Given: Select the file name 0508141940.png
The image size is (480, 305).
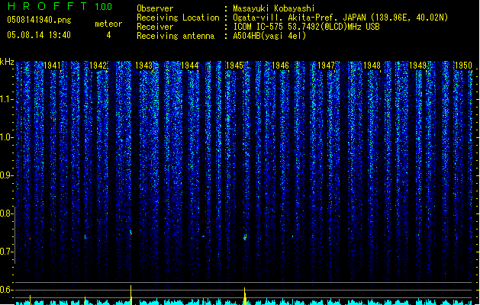Looking at the screenshot, I should coord(39,20).
